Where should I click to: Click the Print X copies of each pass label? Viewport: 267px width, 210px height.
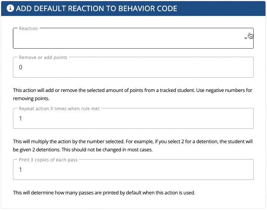coord(48,160)
